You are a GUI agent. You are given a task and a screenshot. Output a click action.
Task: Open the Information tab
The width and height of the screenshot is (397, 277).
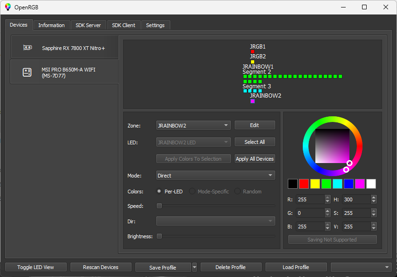[x=51, y=25]
